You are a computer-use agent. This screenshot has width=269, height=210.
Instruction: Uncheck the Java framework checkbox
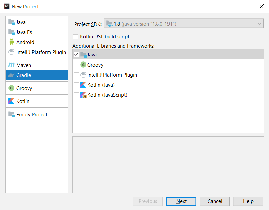pos(76,54)
